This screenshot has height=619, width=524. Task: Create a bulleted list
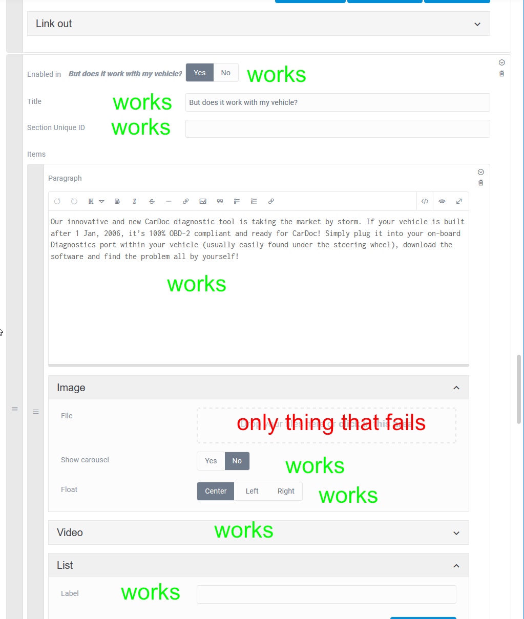[237, 201]
